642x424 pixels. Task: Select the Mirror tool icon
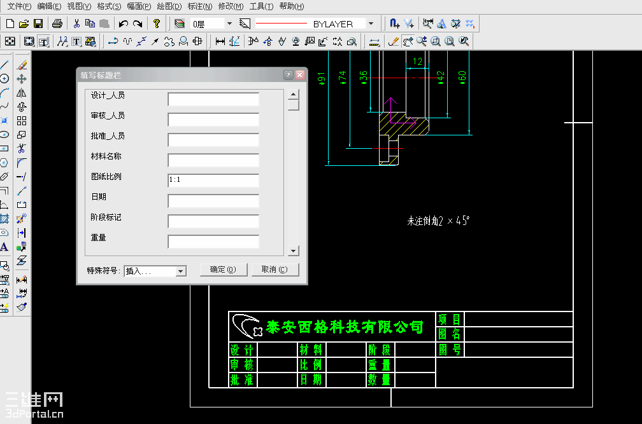click(22, 93)
